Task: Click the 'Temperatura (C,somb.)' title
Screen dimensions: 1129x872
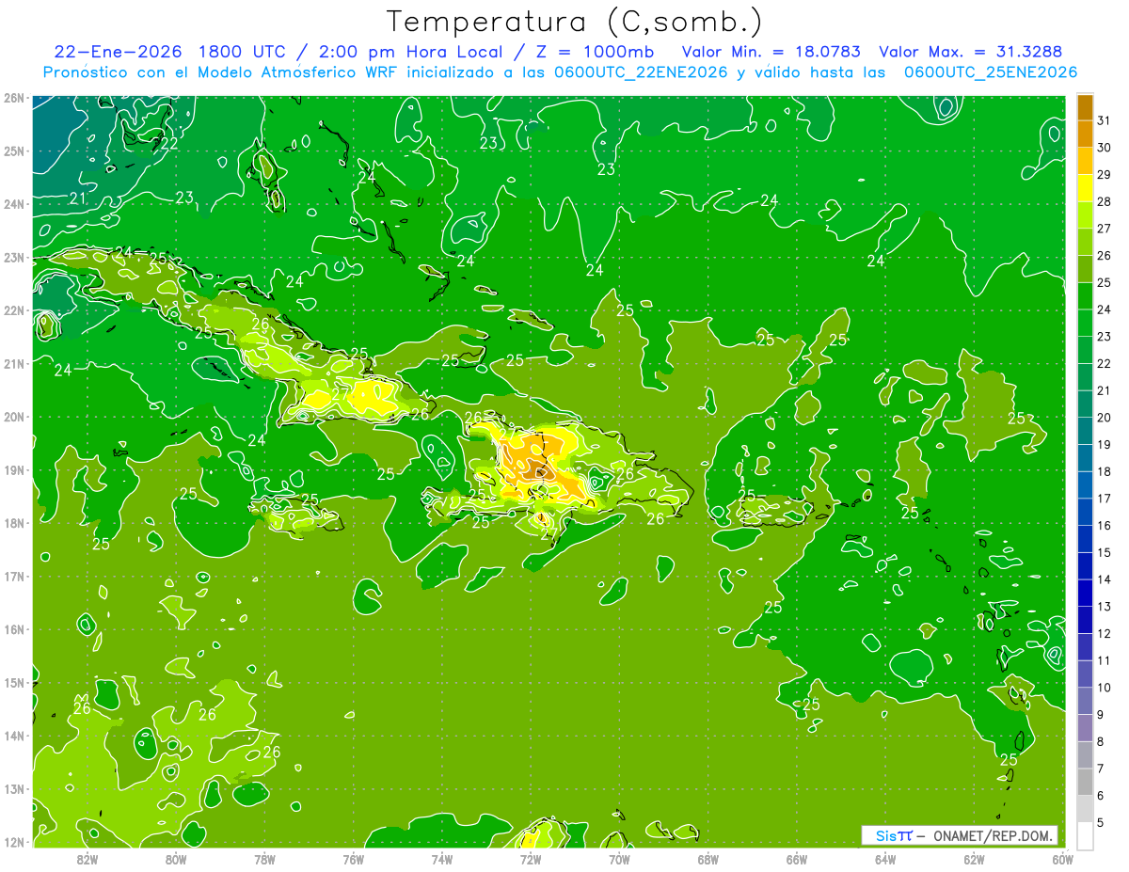Action: pyautogui.click(x=574, y=23)
